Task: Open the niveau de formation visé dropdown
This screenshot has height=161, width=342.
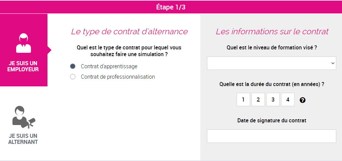Action: click(272, 63)
